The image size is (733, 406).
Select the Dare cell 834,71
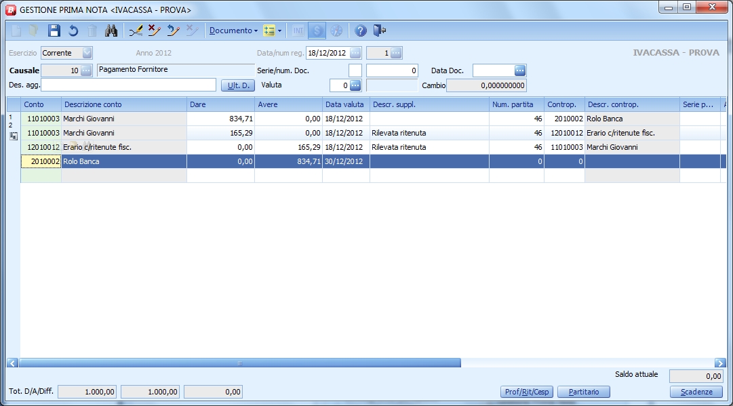(x=220, y=119)
